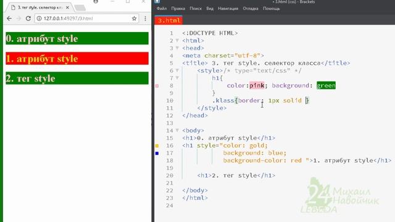Collapse the h1 rule fold on line 7
Image resolution: width=395 pixels, height=222 pixels.
coord(177,78)
